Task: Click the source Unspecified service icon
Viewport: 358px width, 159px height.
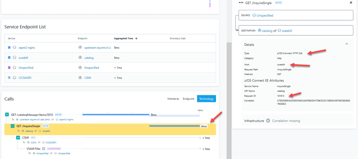Action: click(x=254, y=15)
